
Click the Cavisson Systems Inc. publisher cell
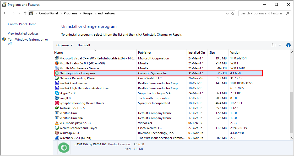coord(153,73)
